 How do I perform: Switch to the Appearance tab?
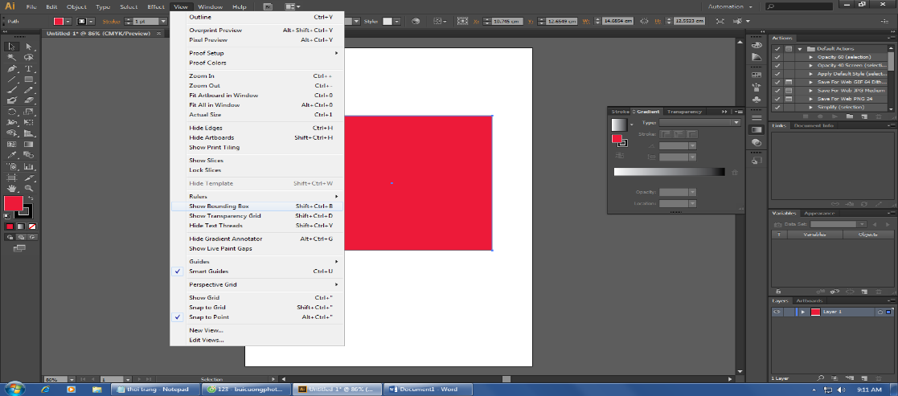[x=819, y=213]
